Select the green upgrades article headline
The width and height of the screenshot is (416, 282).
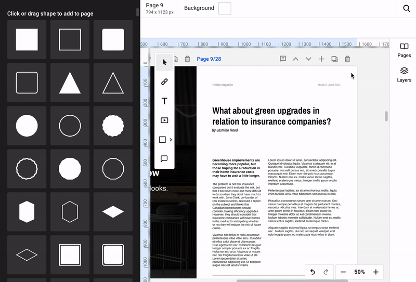[x=271, y=116]
